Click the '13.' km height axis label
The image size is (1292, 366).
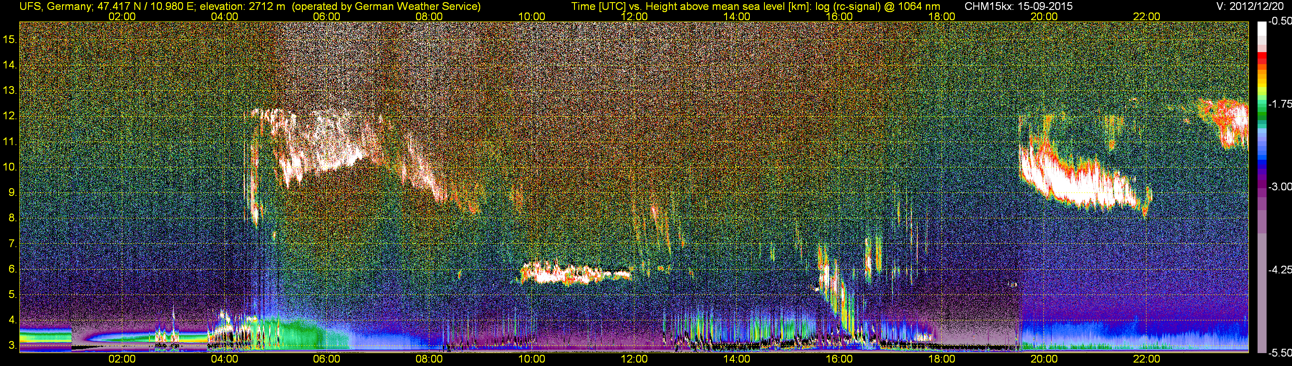pos(10,91)
